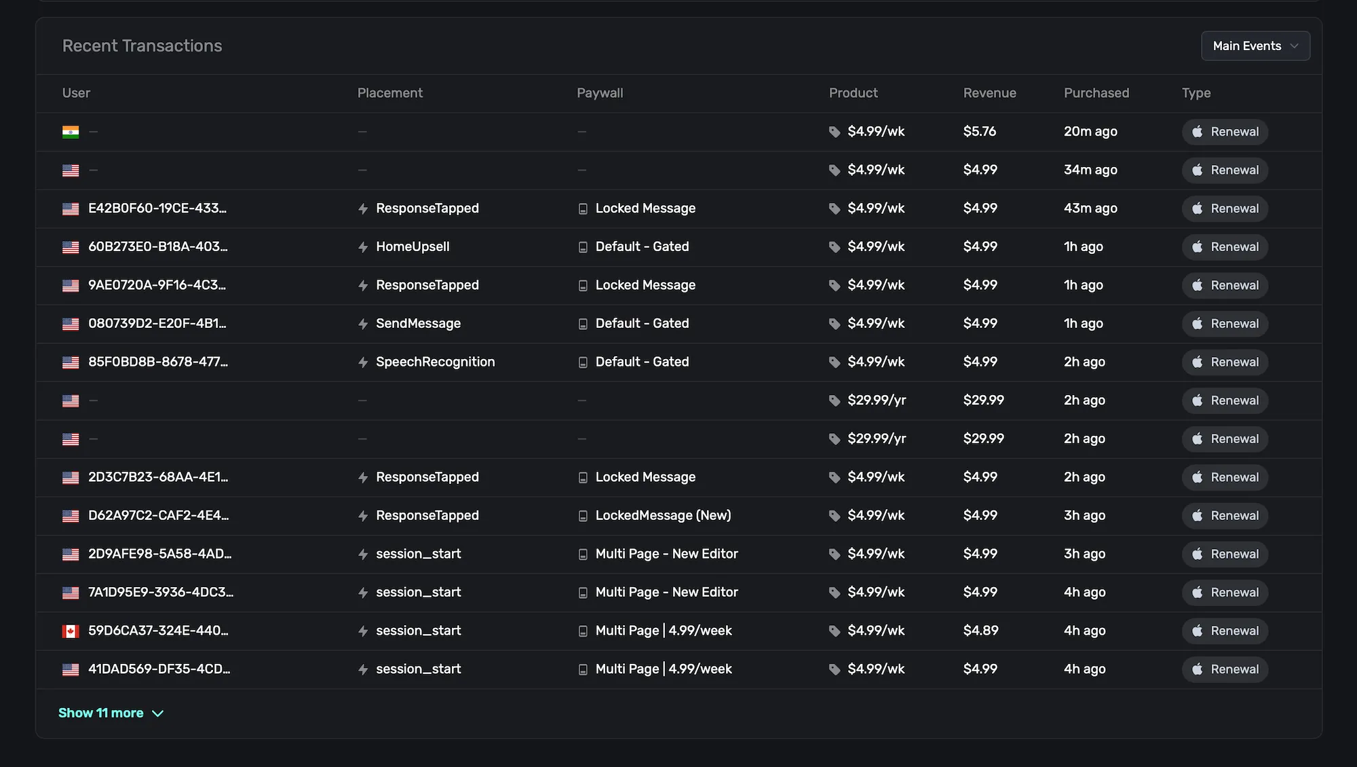Click the HomeUpsell placement
This screenshot has width=1357, height=767.
click(413, 247)
